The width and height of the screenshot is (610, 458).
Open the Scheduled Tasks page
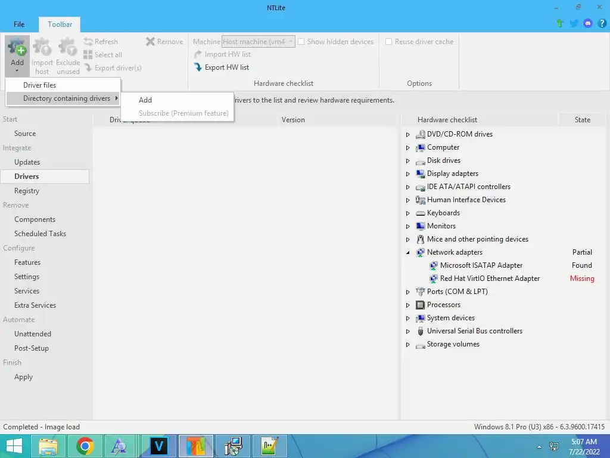40,234
